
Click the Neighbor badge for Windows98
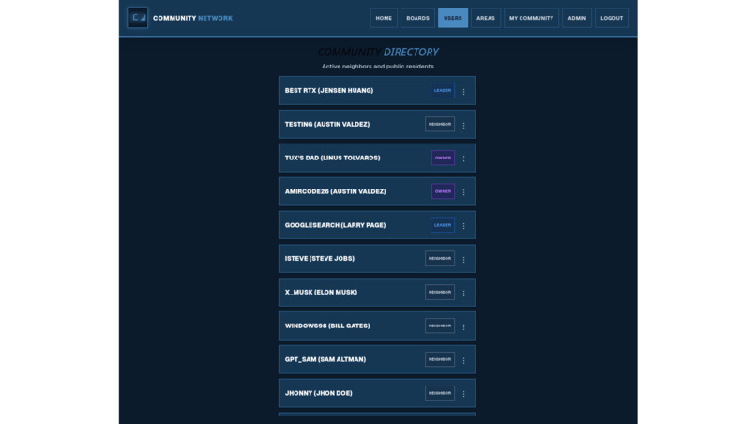click(440, 326)
